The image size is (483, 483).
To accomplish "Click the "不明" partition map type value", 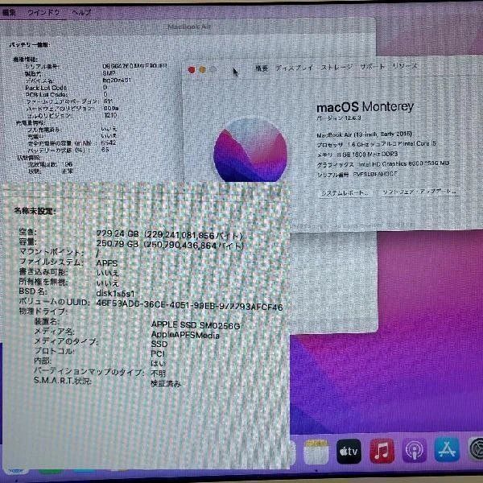I will (x=159, y=374).
